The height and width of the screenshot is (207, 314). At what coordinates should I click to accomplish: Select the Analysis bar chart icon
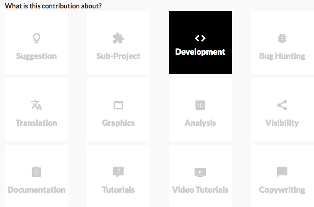(200, 105)
